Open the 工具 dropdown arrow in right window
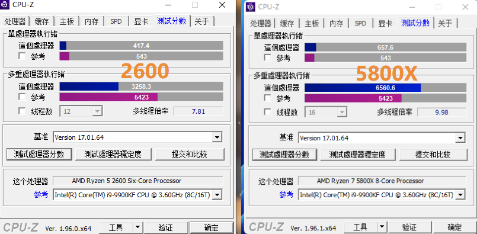Screen dimensions: 477x234 (382, 227)
